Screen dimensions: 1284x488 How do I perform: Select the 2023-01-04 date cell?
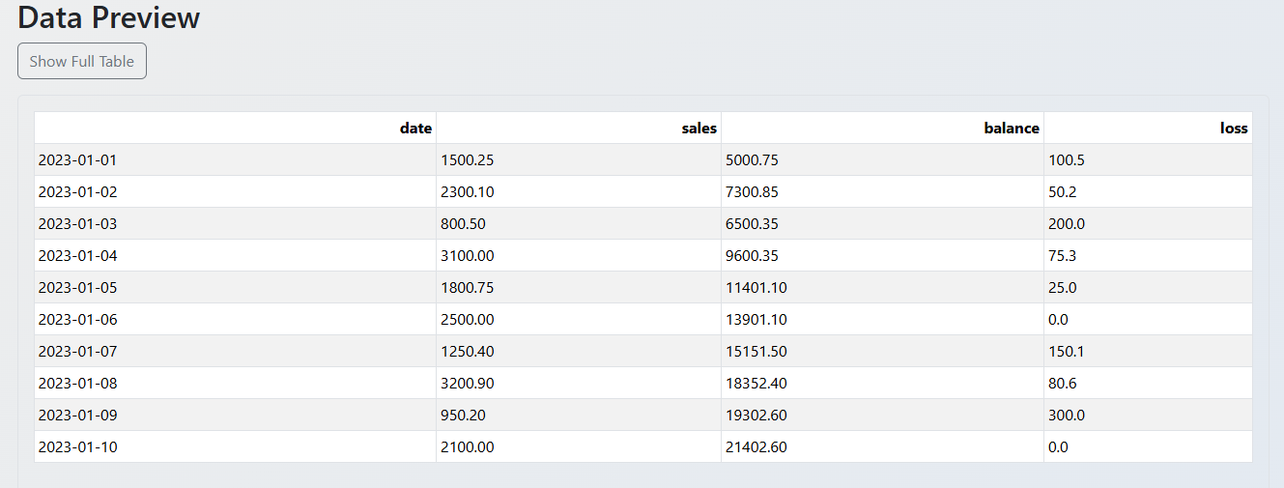point(235,255)
